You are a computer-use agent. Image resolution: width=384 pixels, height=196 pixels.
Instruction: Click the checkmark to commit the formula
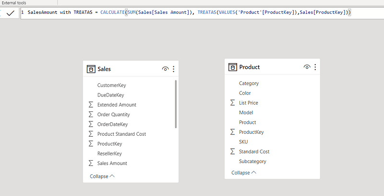coord(10,13)
